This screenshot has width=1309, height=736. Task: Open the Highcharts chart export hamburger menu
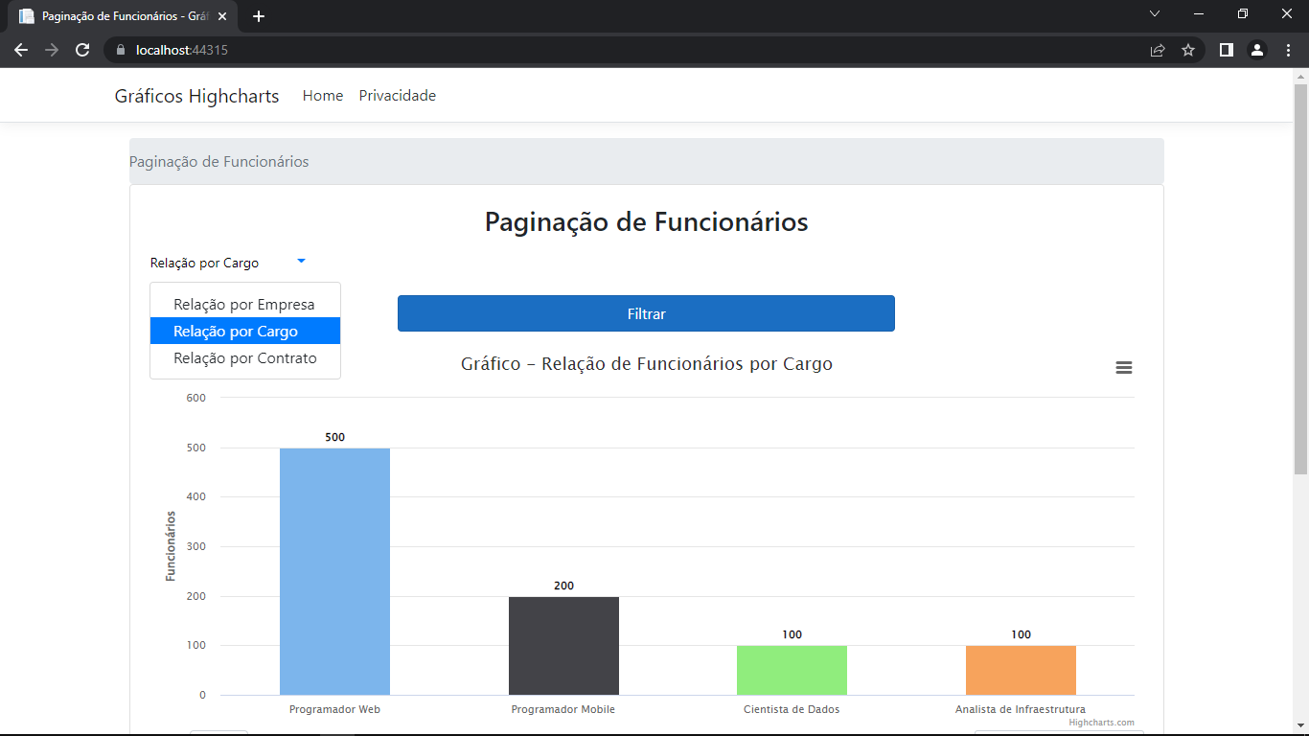[x=1123, y=367]
